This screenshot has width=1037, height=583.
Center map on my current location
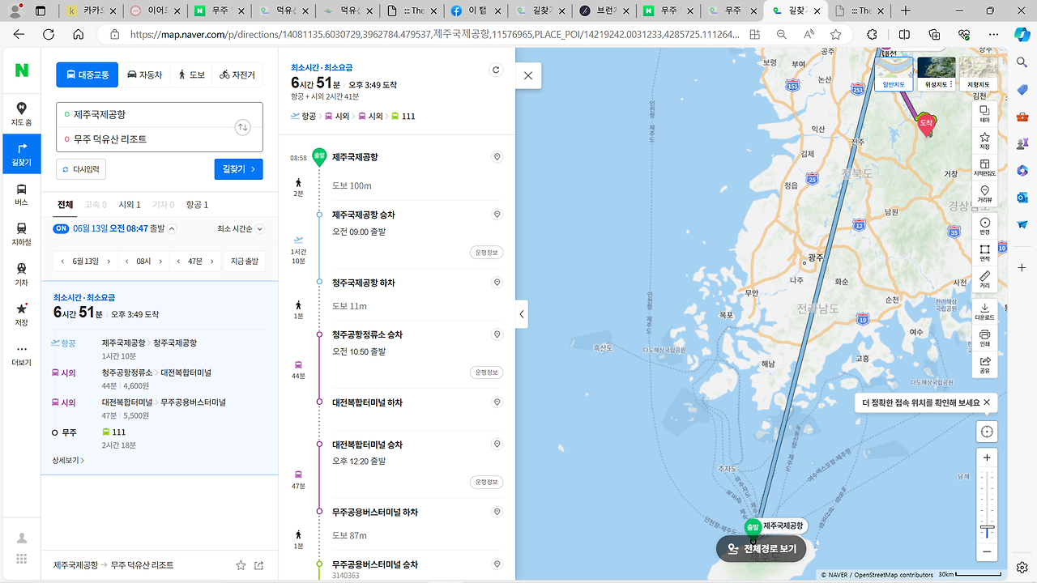[987, 432]
